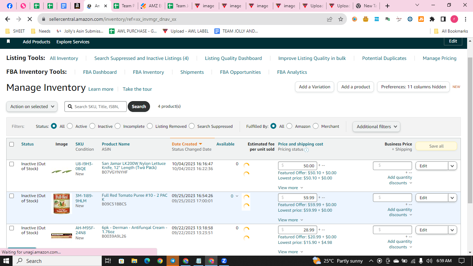Check the Derman Antifungal Cream row
This screenshot has width=473, height=266.
[x=12, y=228]
